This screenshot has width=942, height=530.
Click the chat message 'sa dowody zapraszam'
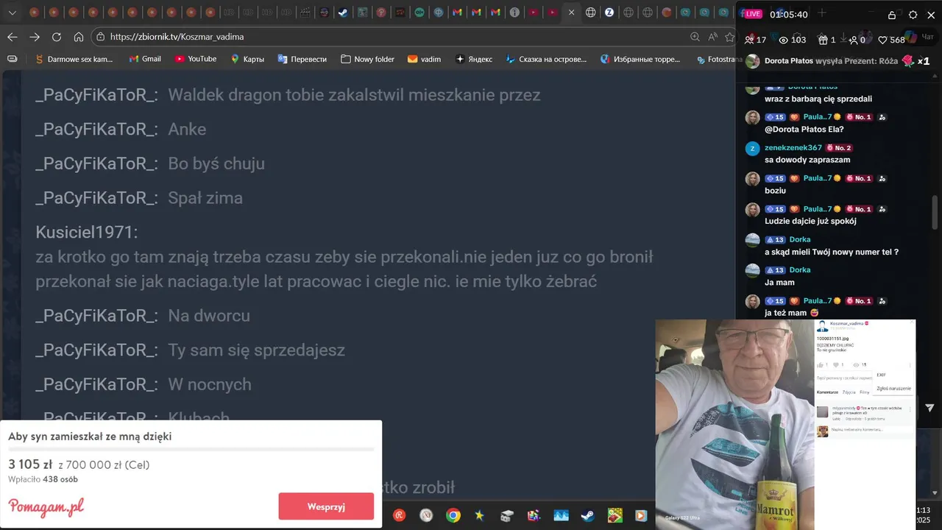[807, 160]
